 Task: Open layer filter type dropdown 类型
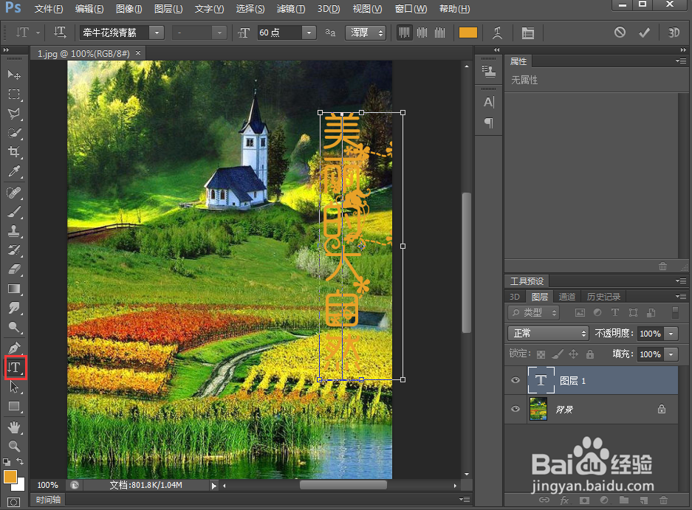pos(533,313)
